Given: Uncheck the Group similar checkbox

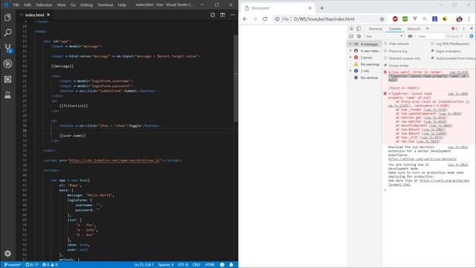Looking at the screenshot, I should [x=385, y=65].
